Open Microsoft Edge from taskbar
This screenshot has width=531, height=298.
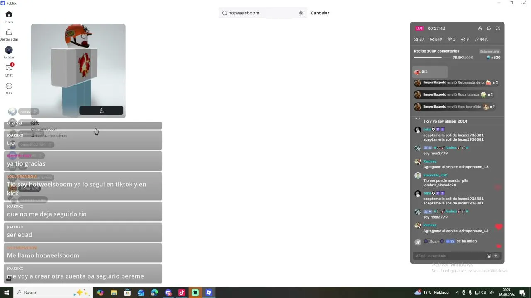point(154,293)
